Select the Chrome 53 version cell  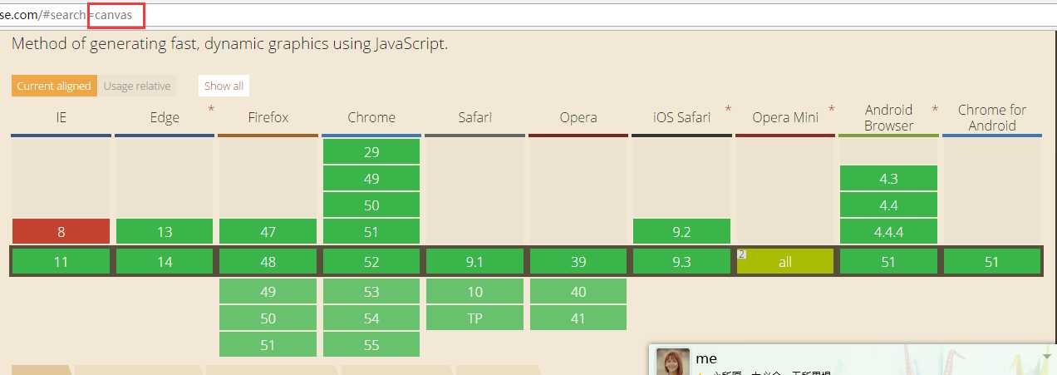point(371,291)
